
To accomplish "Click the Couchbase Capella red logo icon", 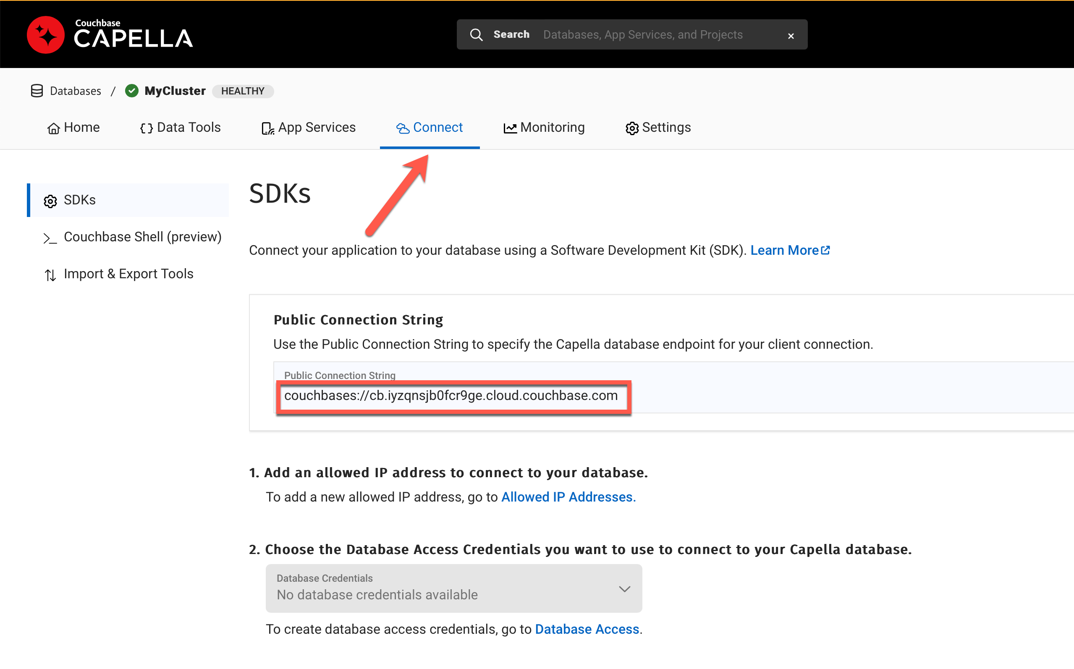I will click(x=46, y=35).
